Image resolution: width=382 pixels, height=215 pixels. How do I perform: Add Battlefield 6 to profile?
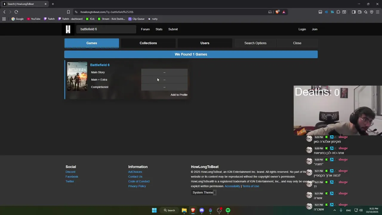pyautogui.click(x=179, y=95)
